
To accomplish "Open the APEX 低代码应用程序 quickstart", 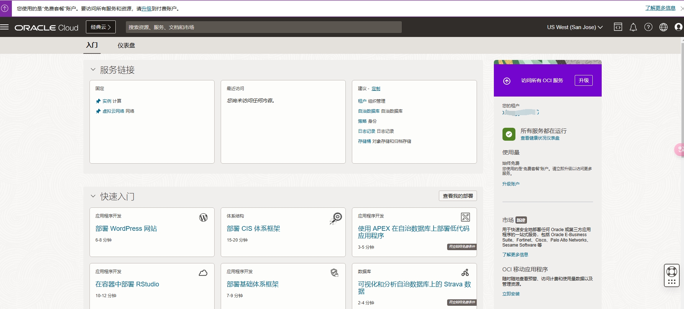I will (x=414, y=232).
